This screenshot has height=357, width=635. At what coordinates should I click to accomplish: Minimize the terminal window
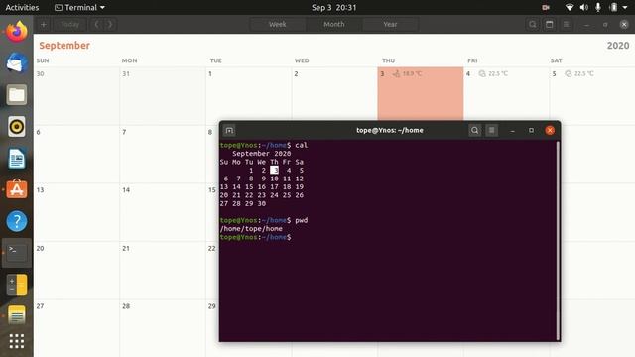[512, 130]
